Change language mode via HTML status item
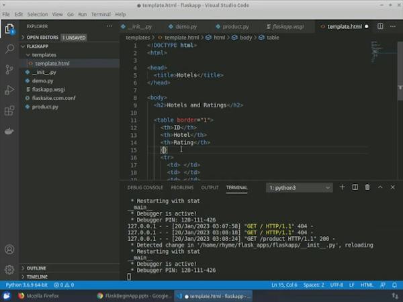Viewport: 403px width, 302px height. click(x=367, y=285)
